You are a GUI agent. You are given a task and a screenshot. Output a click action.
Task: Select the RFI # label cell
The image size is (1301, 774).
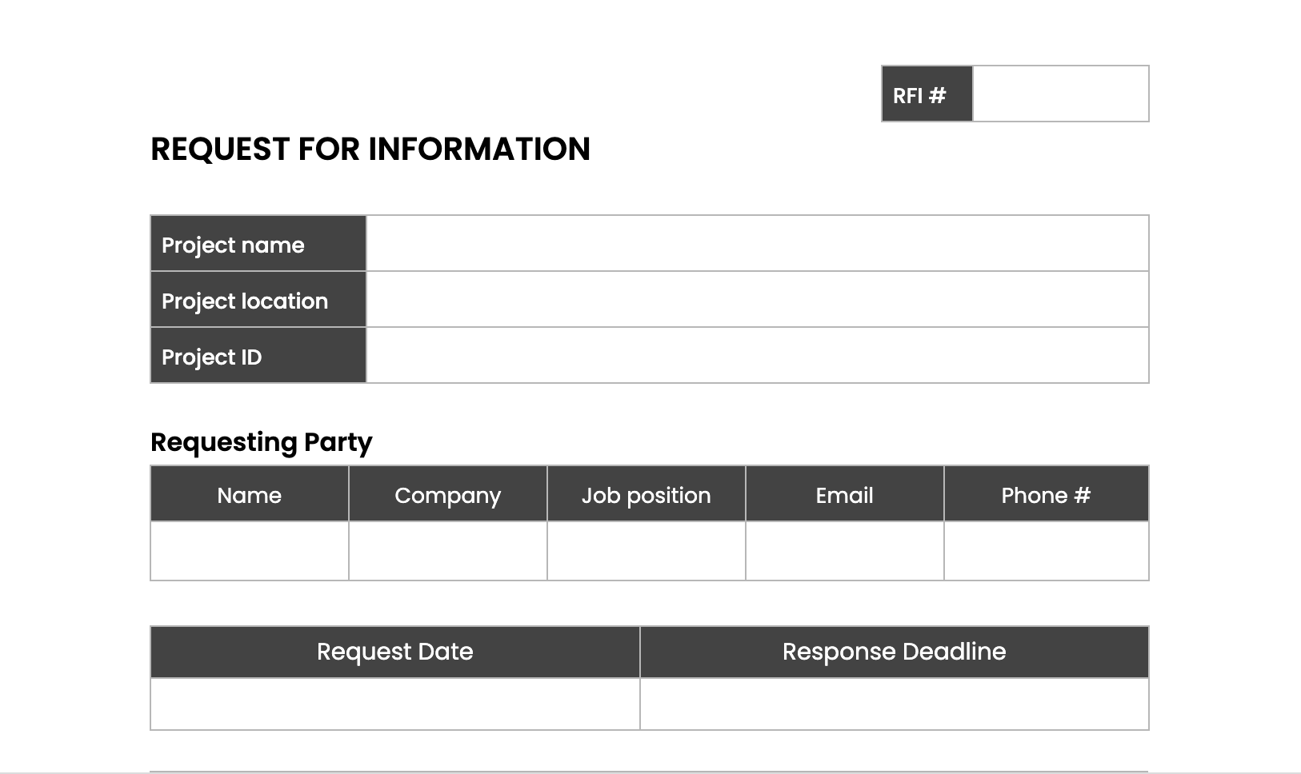point(927,94)
